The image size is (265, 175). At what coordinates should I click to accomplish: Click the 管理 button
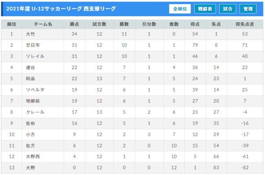pyautogui.click(x=248, y=9)
